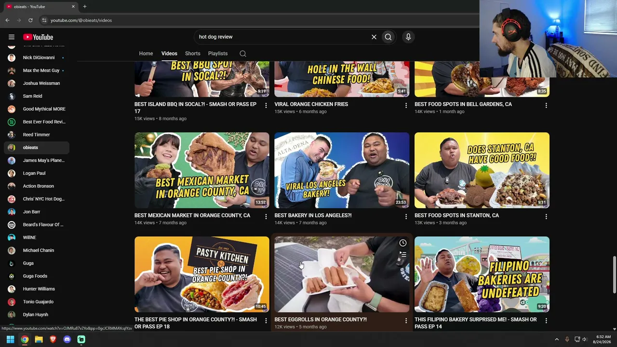Go to Nick DiGiovanni's channel in sidebar
Viewport: 617px width, 347px height.
click(x=37, y=58)
